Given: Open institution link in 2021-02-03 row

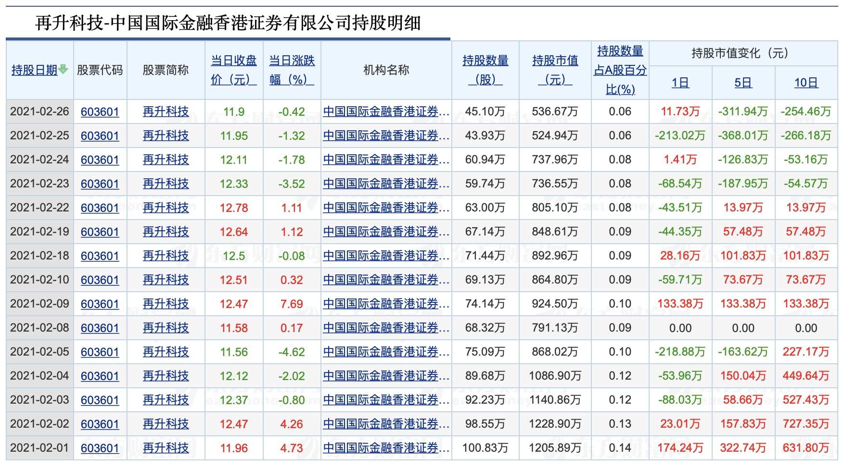Looking at the screenshot, I should pos(386,400).
